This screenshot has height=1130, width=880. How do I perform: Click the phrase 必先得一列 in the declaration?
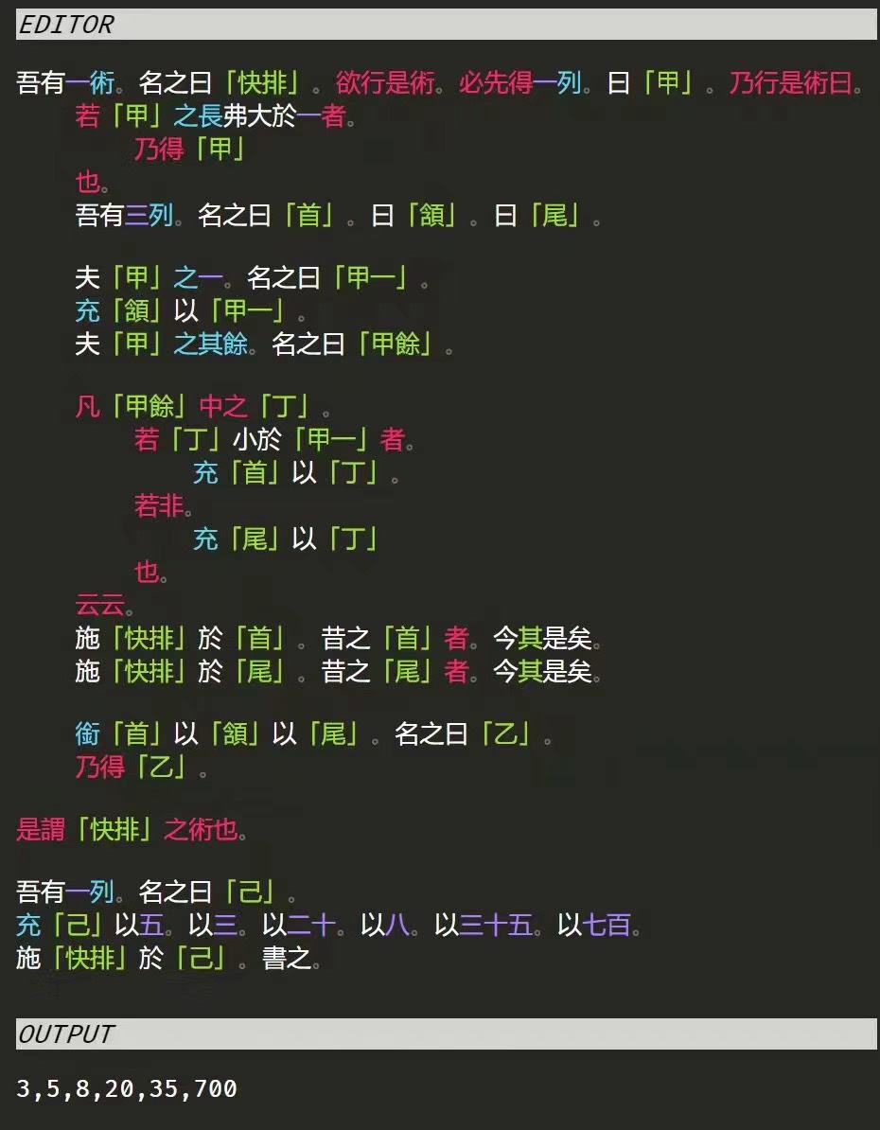coord(519,83)
